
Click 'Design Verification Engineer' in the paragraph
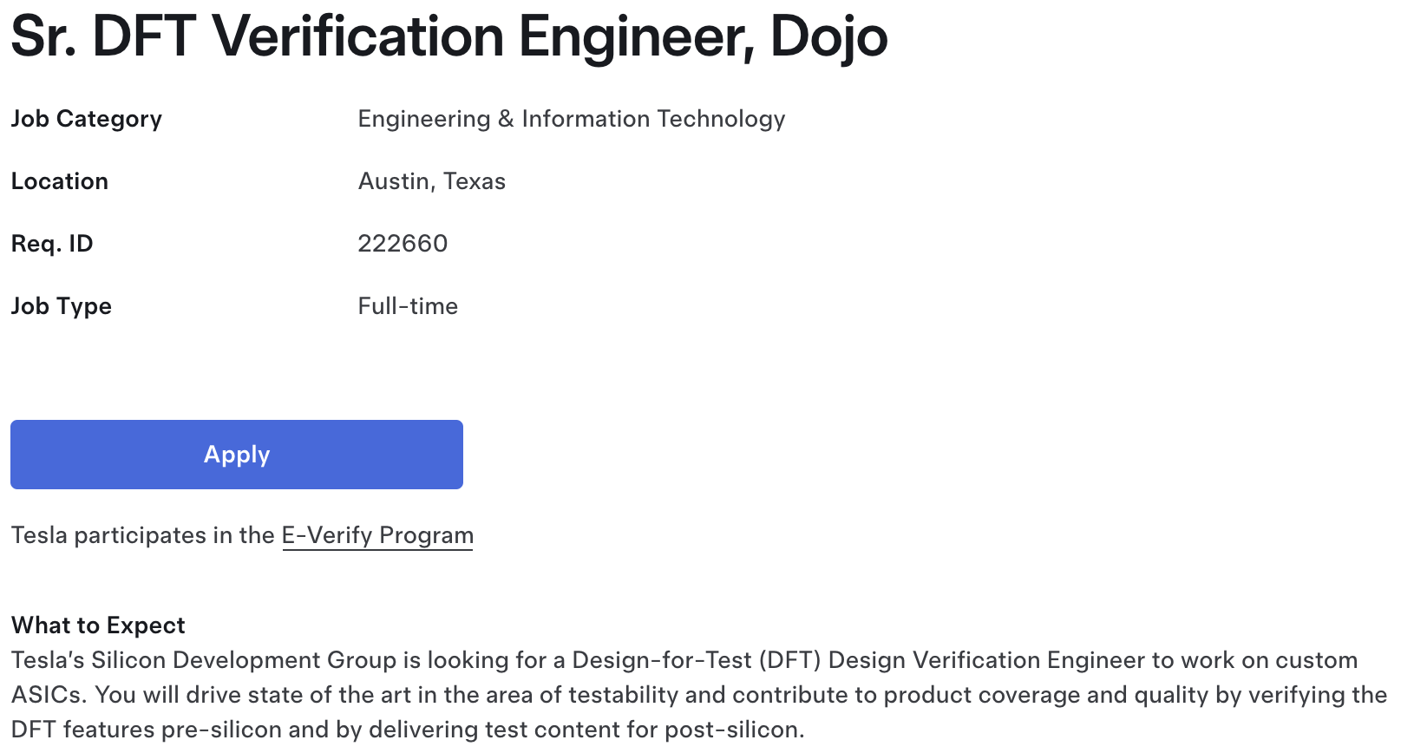[x=987, y=660]
